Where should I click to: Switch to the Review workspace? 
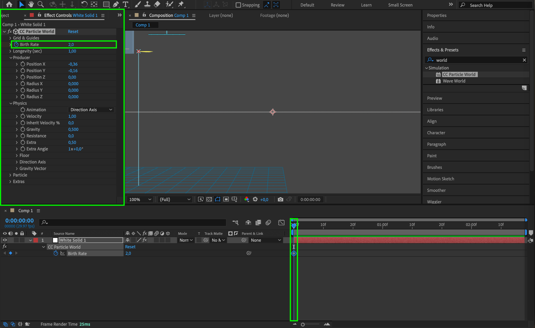(337, 5)
